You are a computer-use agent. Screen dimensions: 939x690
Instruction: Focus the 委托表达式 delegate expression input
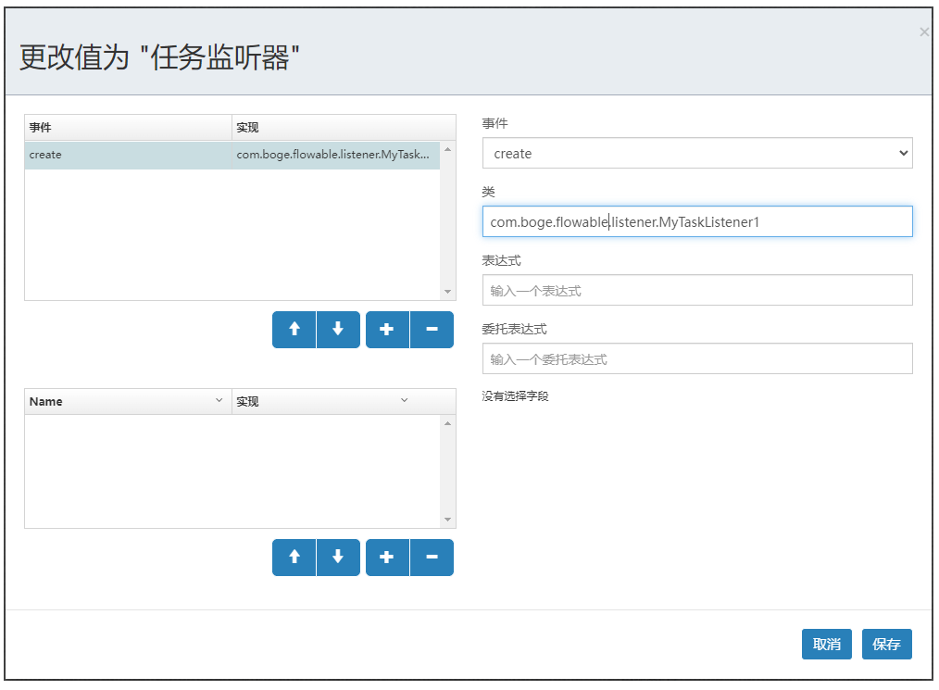click(696, 358)
